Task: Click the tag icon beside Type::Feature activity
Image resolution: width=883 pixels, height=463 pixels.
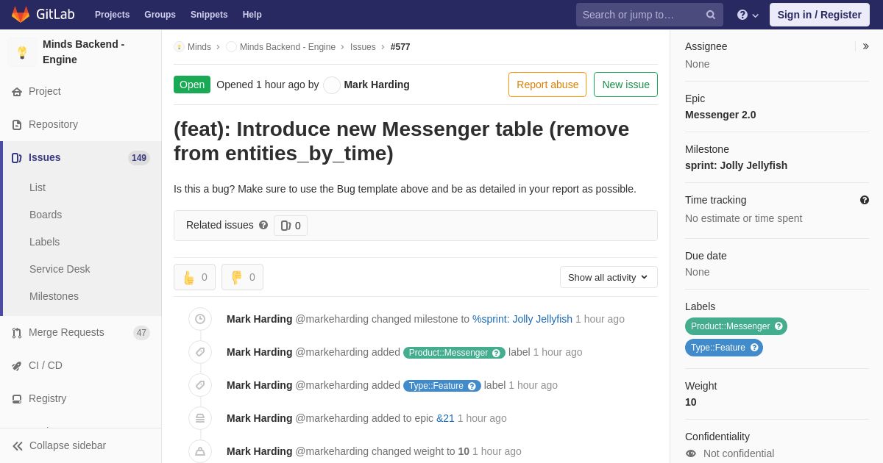Action: pos(200,385)
